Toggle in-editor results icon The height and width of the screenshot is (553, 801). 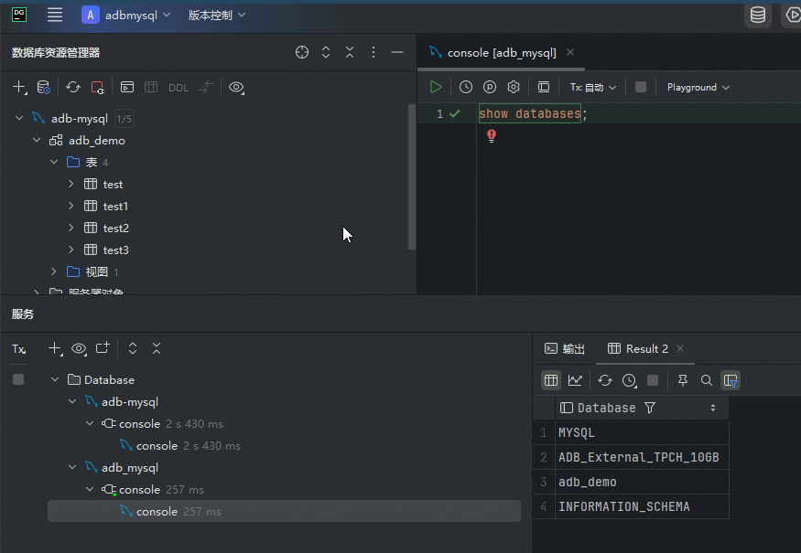point(544,87)
